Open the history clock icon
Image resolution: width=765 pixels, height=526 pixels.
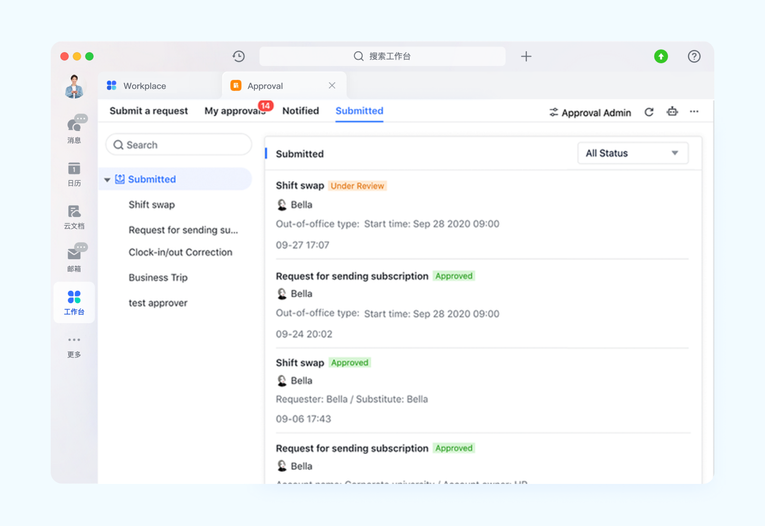239,56
